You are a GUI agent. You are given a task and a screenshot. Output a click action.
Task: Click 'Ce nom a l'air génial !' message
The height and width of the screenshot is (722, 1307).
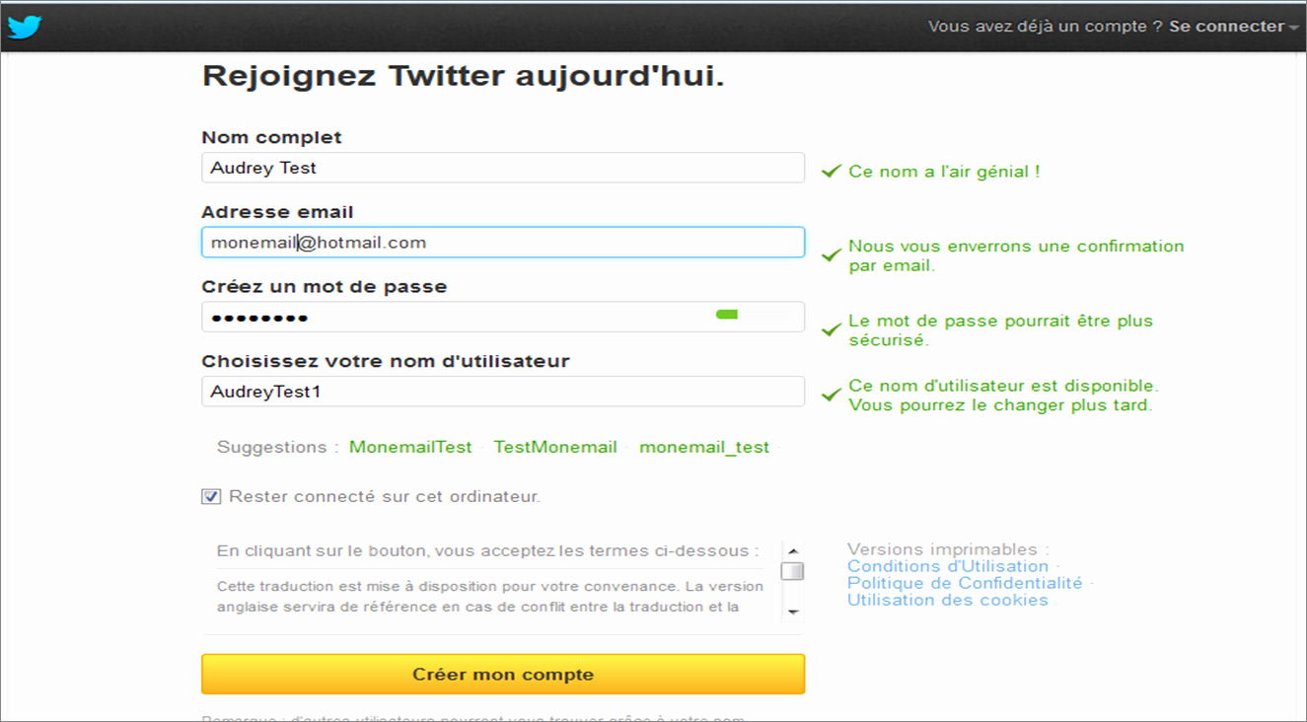click(944, 172)
